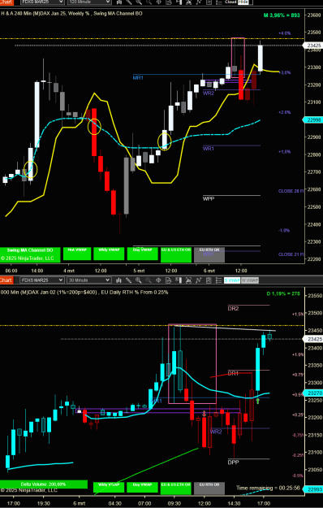This screenshot has width=323, height=508.
Task: Toggle chart trader icon in lower chart toolbar
Action: (x=179, y=280)
